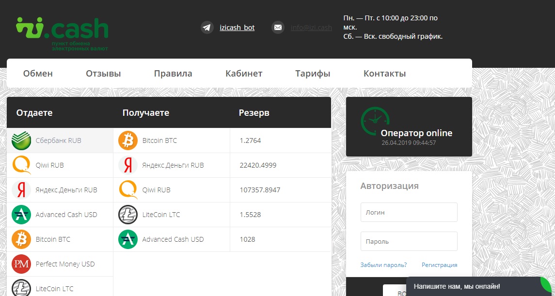Choose Qiwi RUB label in Получаете
The image size is (555, 296).
pyautogui.click(x=156, y=190)
